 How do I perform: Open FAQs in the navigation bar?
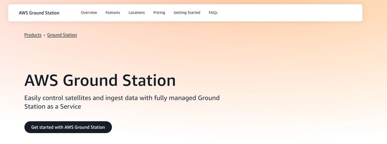213,13
